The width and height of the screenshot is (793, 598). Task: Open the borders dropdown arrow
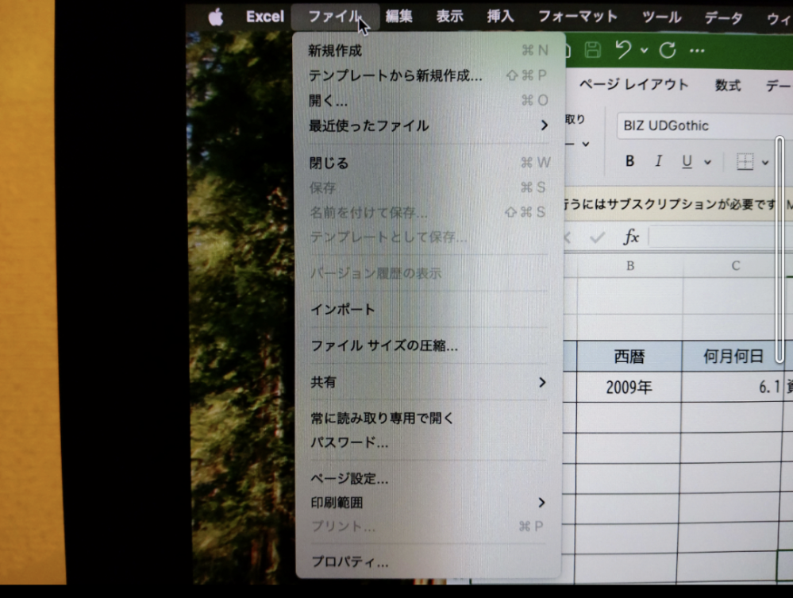(765, 162)
